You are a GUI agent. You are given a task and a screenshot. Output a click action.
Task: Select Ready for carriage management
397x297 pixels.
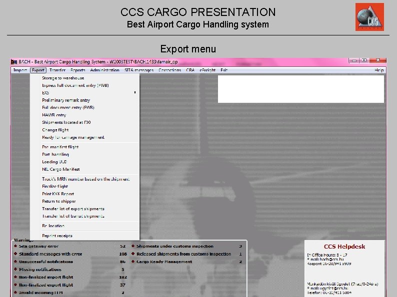(85, 137)
